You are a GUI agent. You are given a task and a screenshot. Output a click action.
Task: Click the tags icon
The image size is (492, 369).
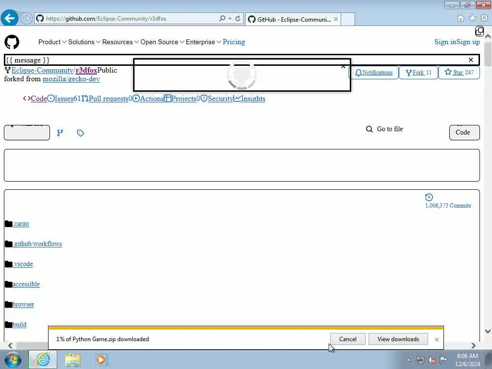(80, 133)
